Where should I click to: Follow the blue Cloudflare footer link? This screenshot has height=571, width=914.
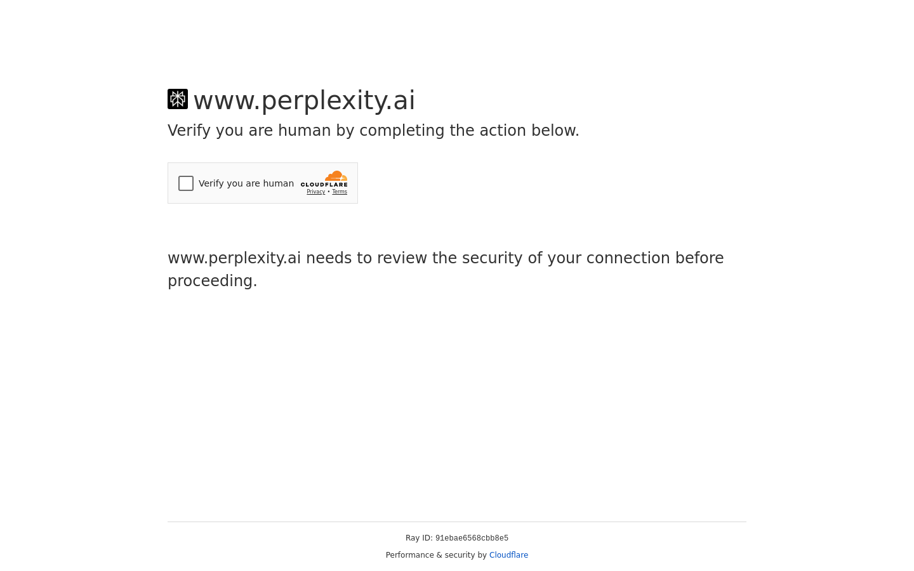tap(508, 555)
